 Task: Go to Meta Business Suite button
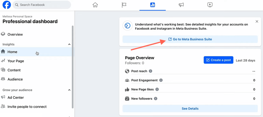pos(190,39)
